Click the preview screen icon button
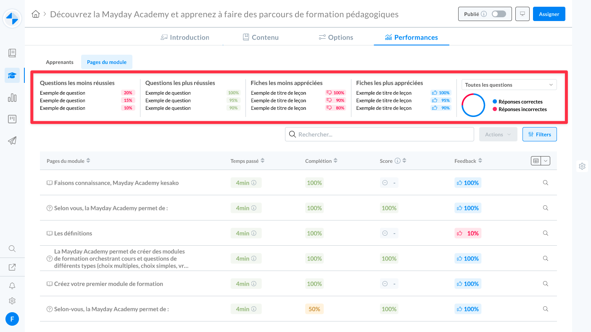This screenshot has height=332, width=591. (x=522, y=14)
